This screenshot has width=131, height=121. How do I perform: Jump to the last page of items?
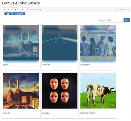click(16, 10)
